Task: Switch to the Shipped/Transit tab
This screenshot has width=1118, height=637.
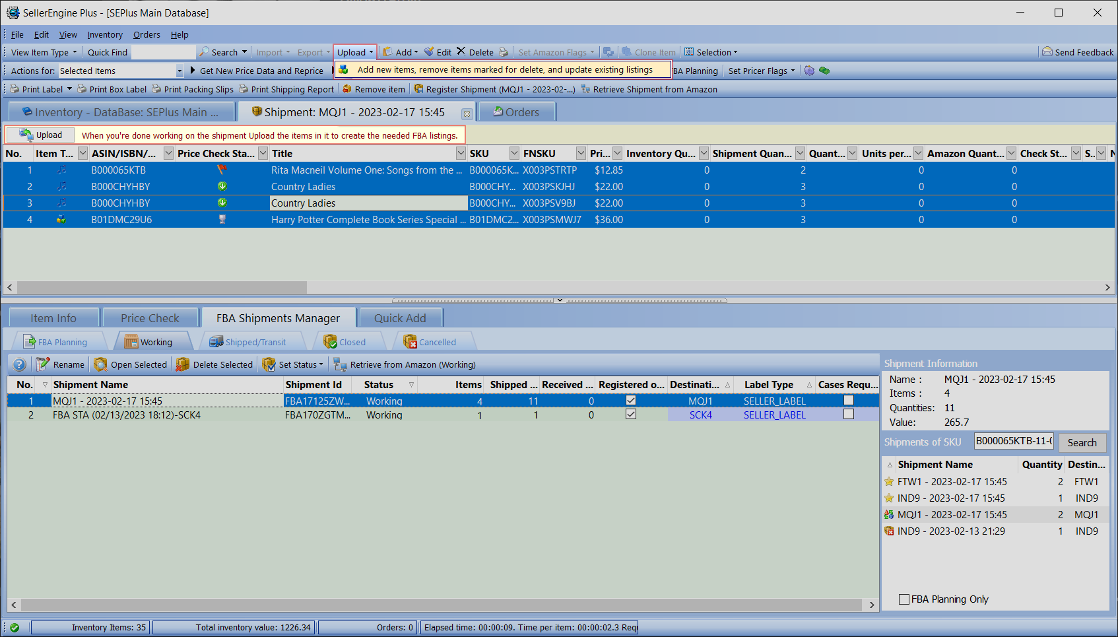Action: [x=248, y=342]
